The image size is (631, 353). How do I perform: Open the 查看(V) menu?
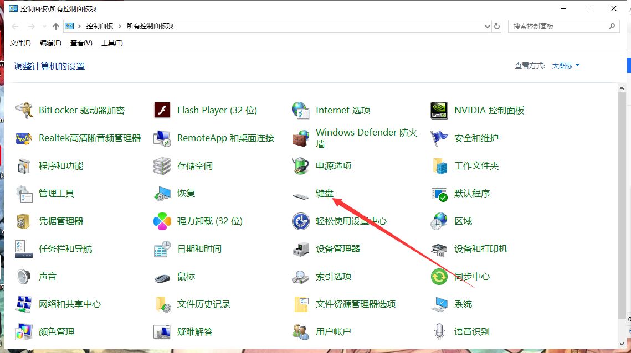(x=81, y=43)
